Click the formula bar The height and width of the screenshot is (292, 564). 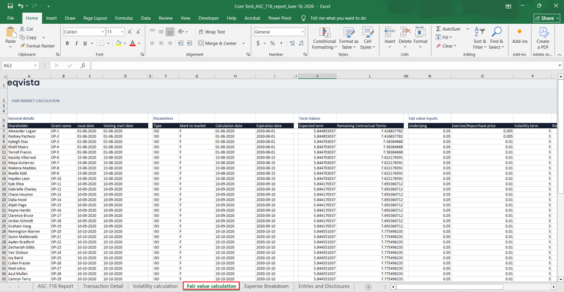pyautogui.click(x=324, y=65)
